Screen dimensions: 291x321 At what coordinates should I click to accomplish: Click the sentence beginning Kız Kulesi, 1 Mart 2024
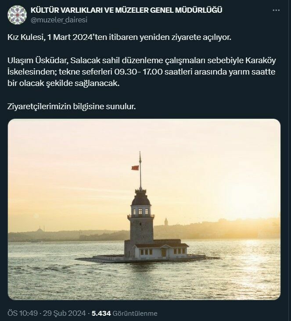[119, 37]
